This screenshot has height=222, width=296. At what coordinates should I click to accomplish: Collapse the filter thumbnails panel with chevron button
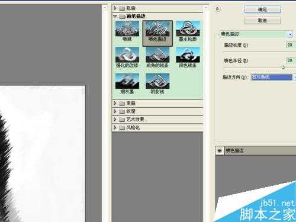(217, 9)
